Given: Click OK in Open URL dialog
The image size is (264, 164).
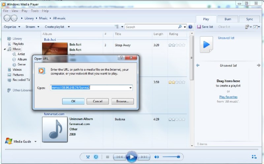Looking at the screenshot, I should click(x=73, y=101).
